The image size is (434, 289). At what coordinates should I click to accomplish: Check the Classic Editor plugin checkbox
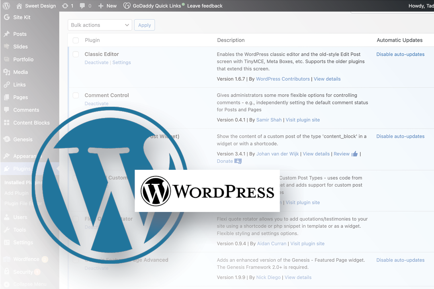pyautogui.click(x=76, y=54)
